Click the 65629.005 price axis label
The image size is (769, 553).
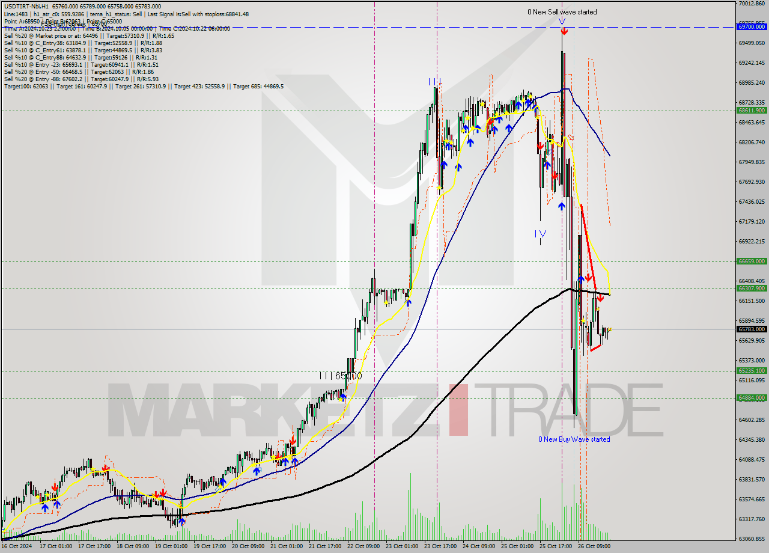[752, 341]
